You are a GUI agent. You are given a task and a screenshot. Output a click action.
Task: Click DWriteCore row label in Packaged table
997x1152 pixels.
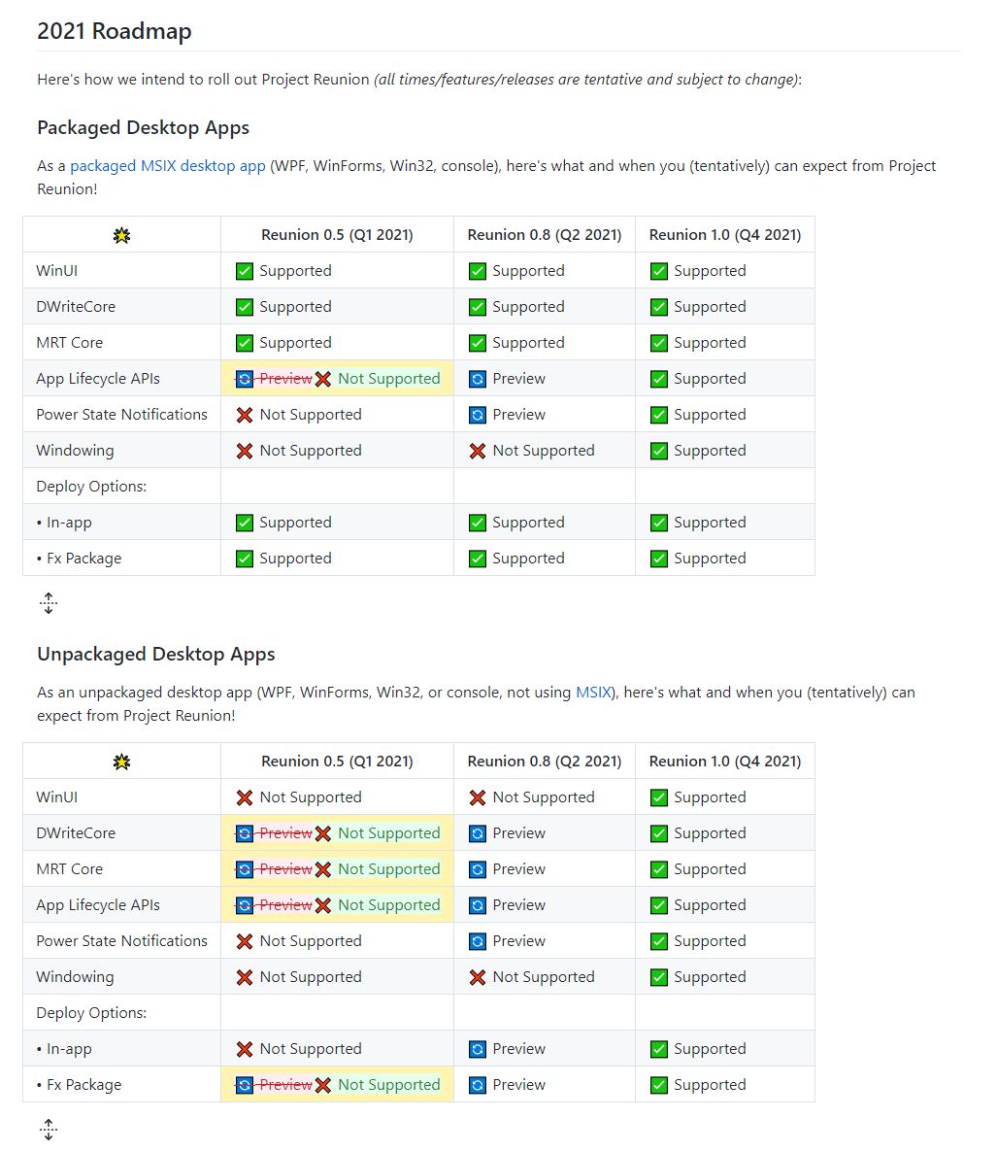76,307
